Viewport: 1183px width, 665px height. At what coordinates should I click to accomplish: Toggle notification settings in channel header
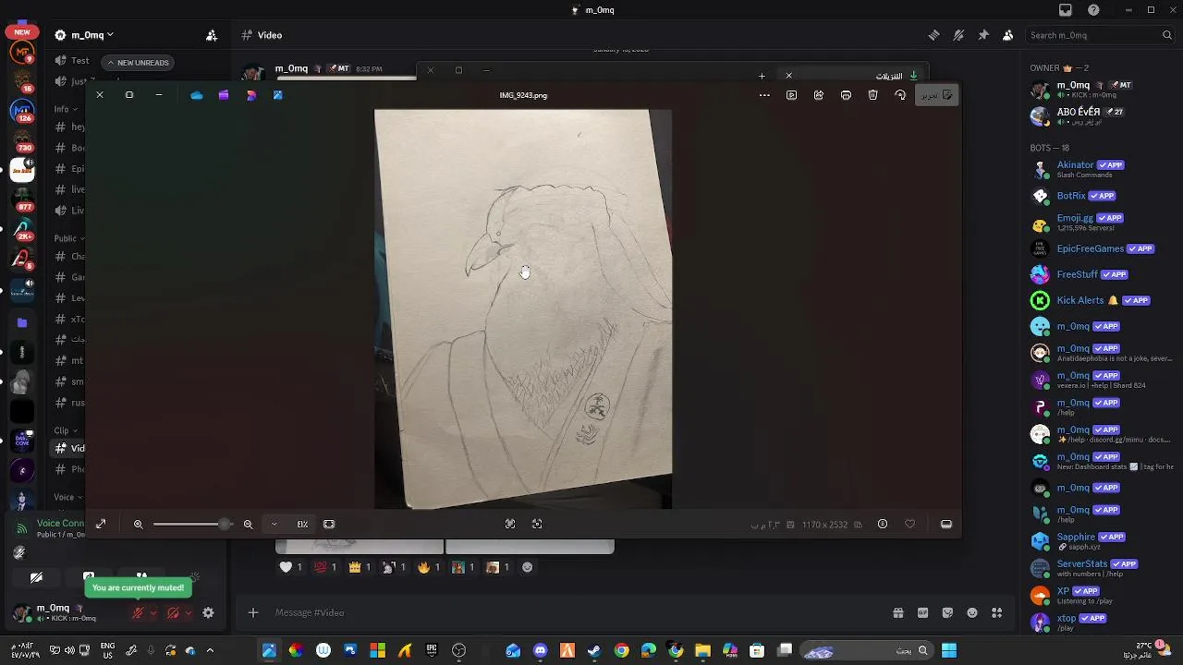click(x=958, y=35)
